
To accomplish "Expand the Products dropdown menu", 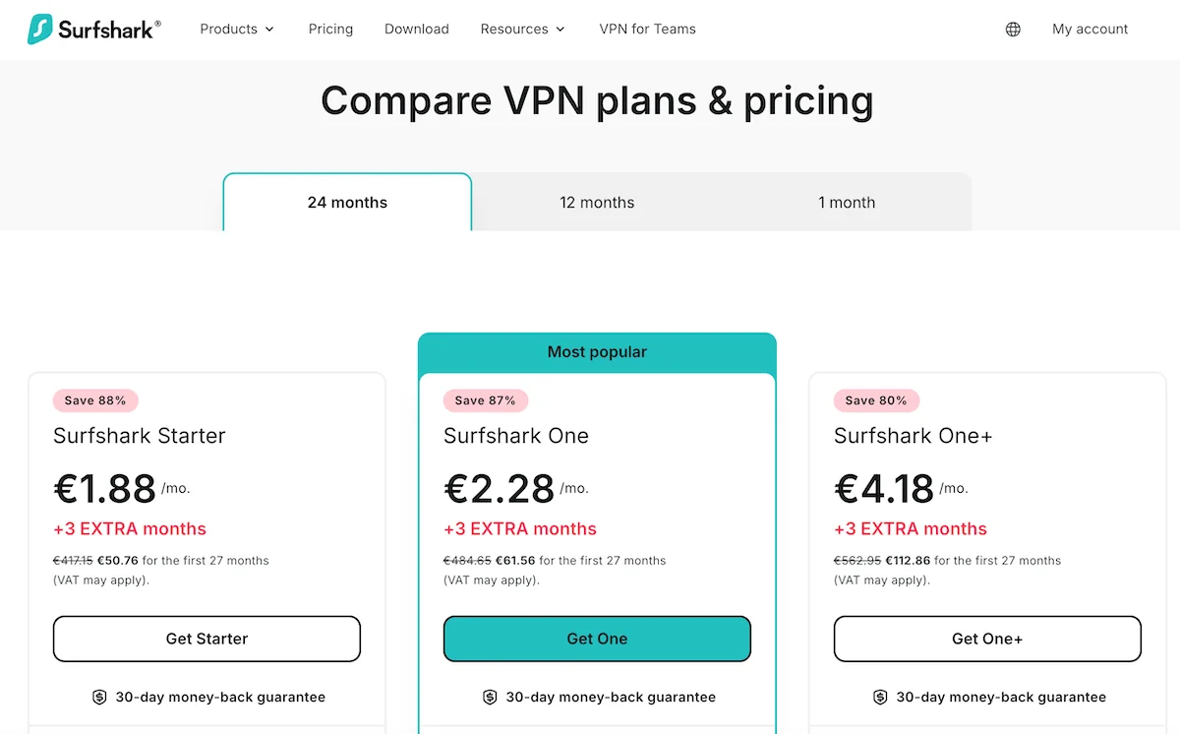I will (237, 30).
